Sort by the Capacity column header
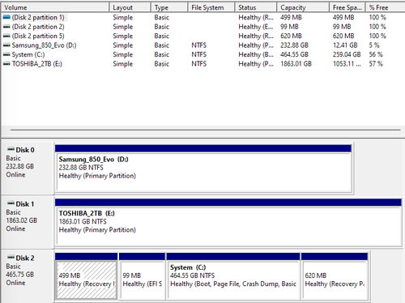Viewport: 405px width, 303px height. pos(303,7)
